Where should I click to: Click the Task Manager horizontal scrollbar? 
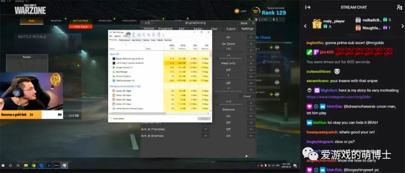[159, 113]
